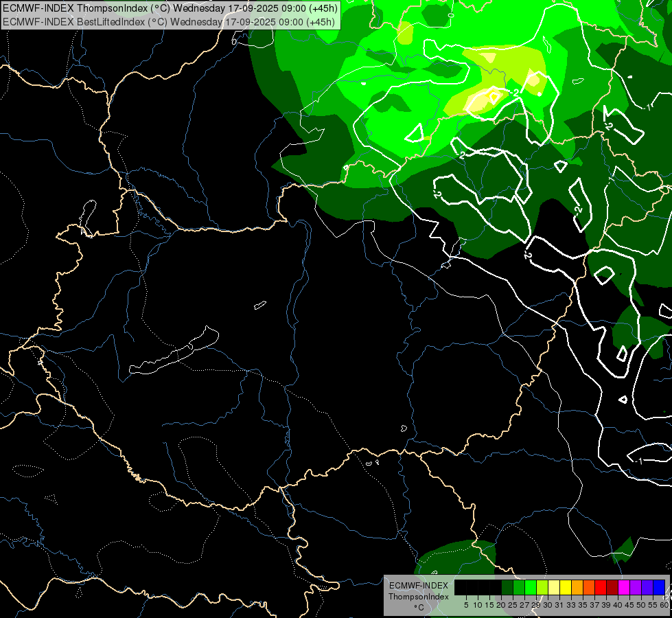This screenshot has width=672, height=618.
Task: Select the dark green 20–25 legend swatch
Action: click(x=507, y=587)
